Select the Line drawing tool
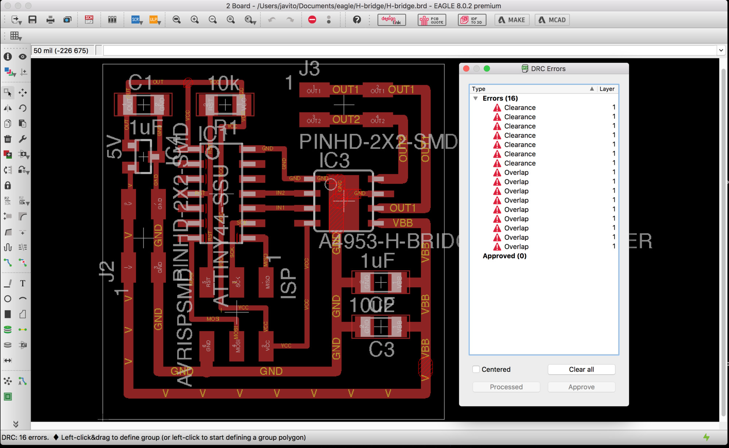The width and height of the screenshot is (729, 448). [x=8, y=283]
